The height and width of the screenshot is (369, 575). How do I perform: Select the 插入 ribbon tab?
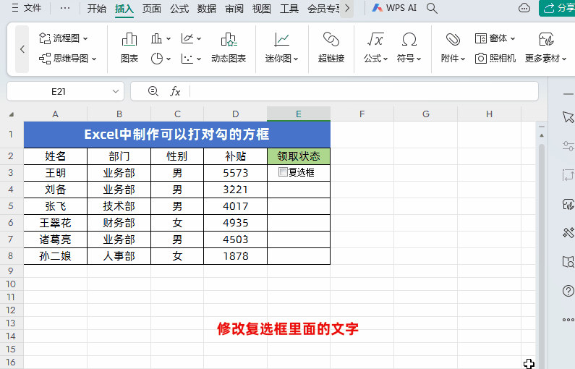pos(124,9)
